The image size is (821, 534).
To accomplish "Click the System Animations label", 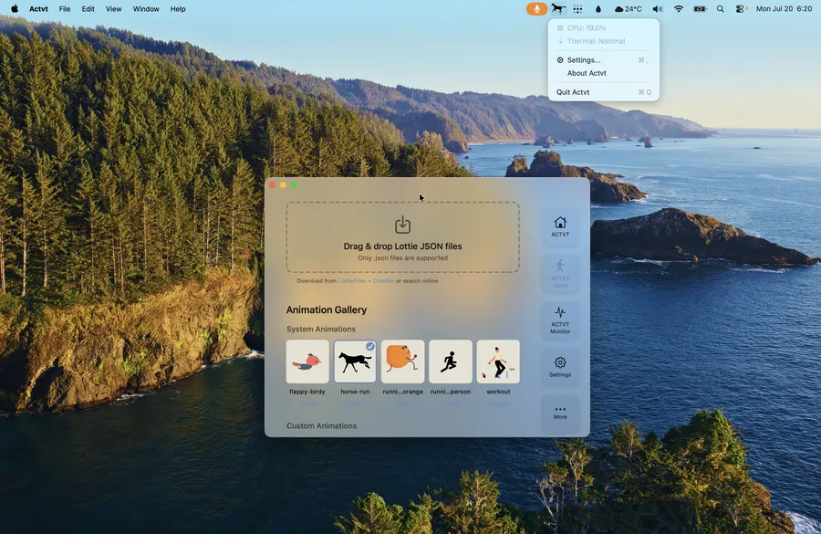I will click(320, 330).
